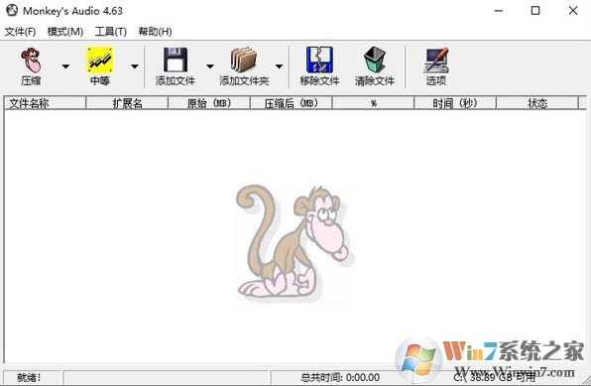
Task: Click the 添加文件夹 folder icon
Action: click(244, 60)
